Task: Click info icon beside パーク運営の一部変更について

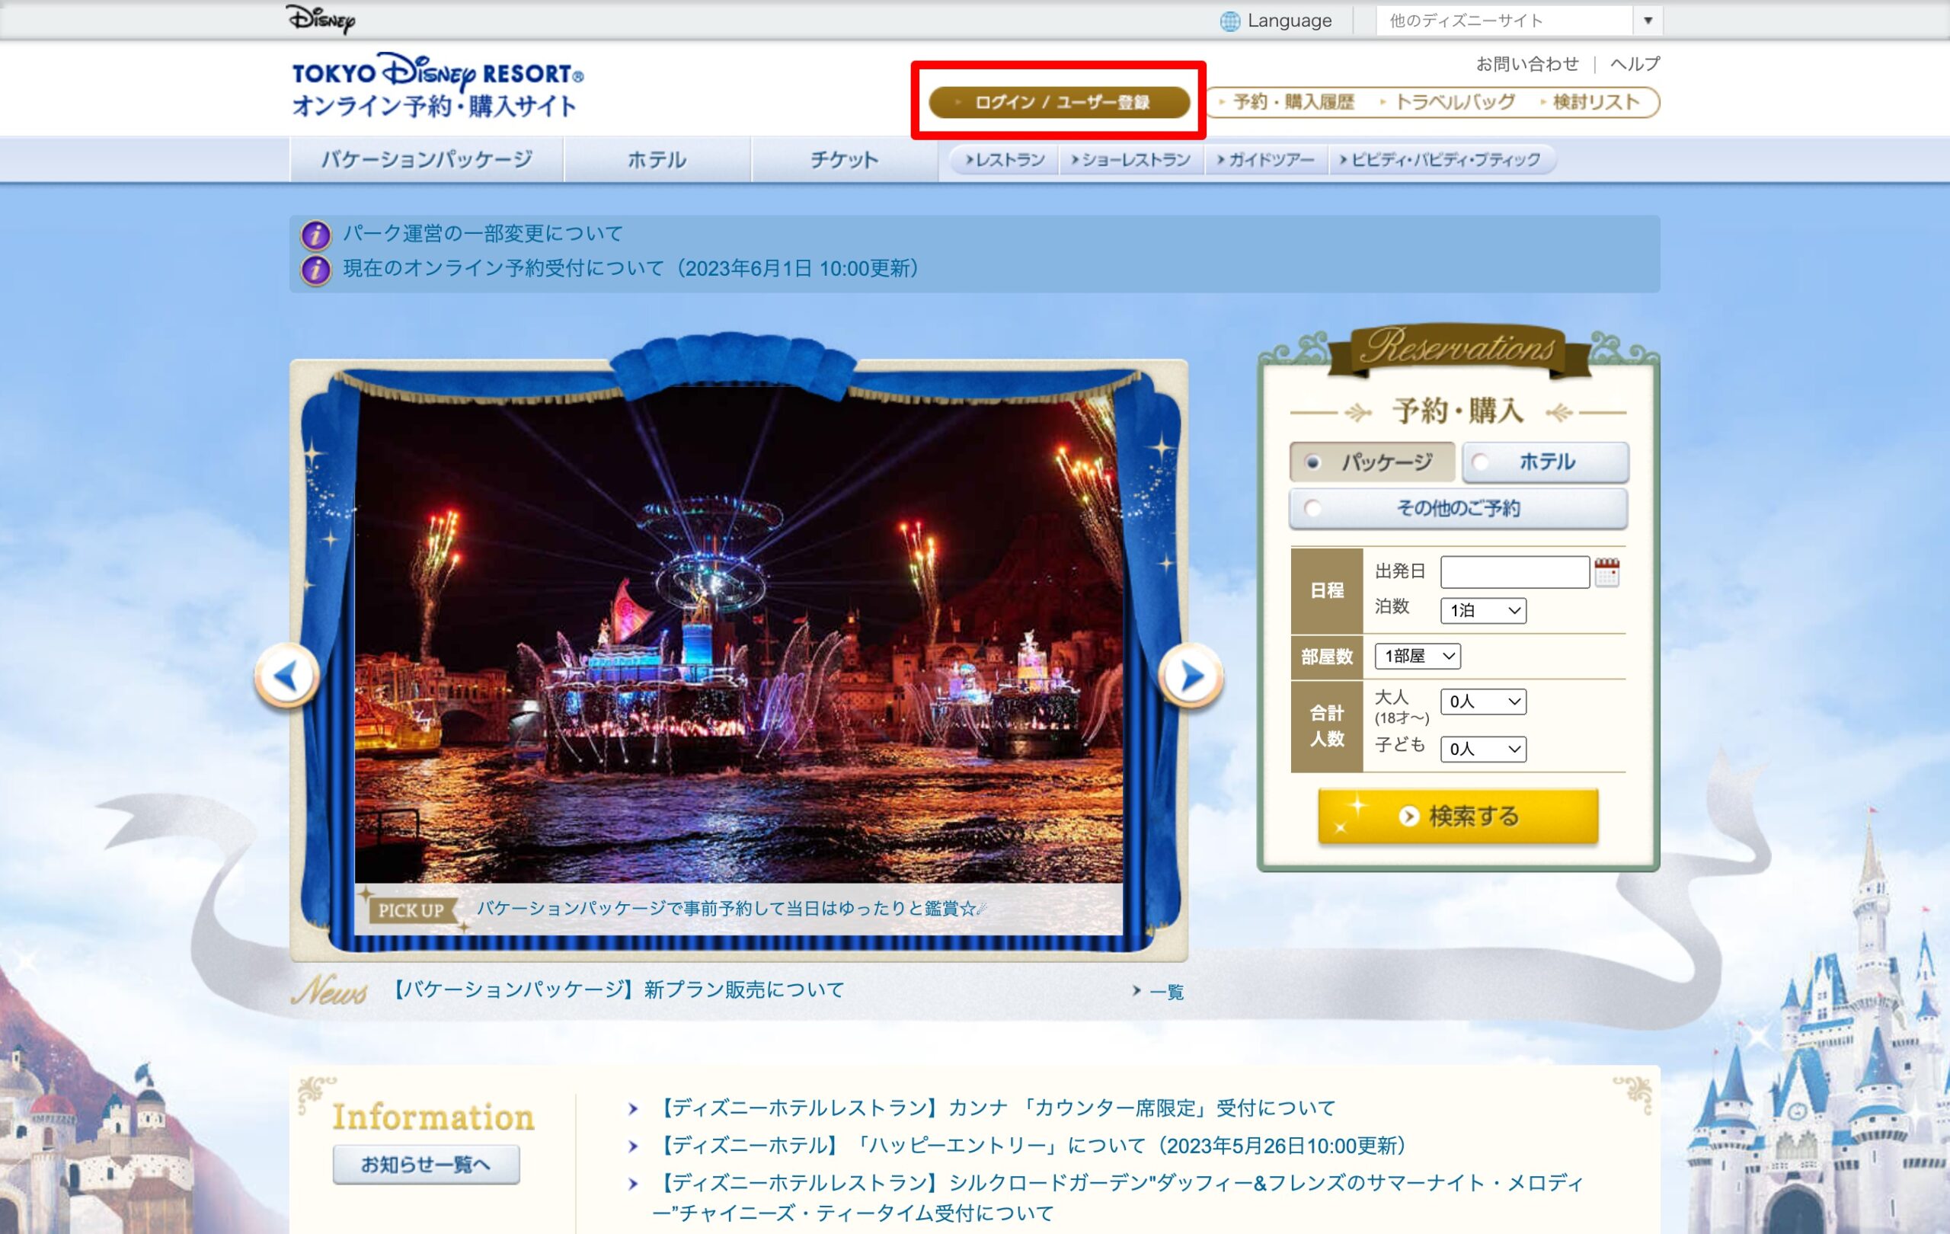Action: [x=316, y=235]
